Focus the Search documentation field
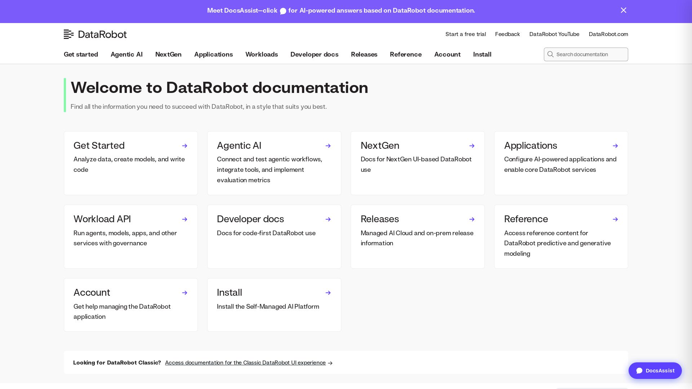 (x=586, y=54)
